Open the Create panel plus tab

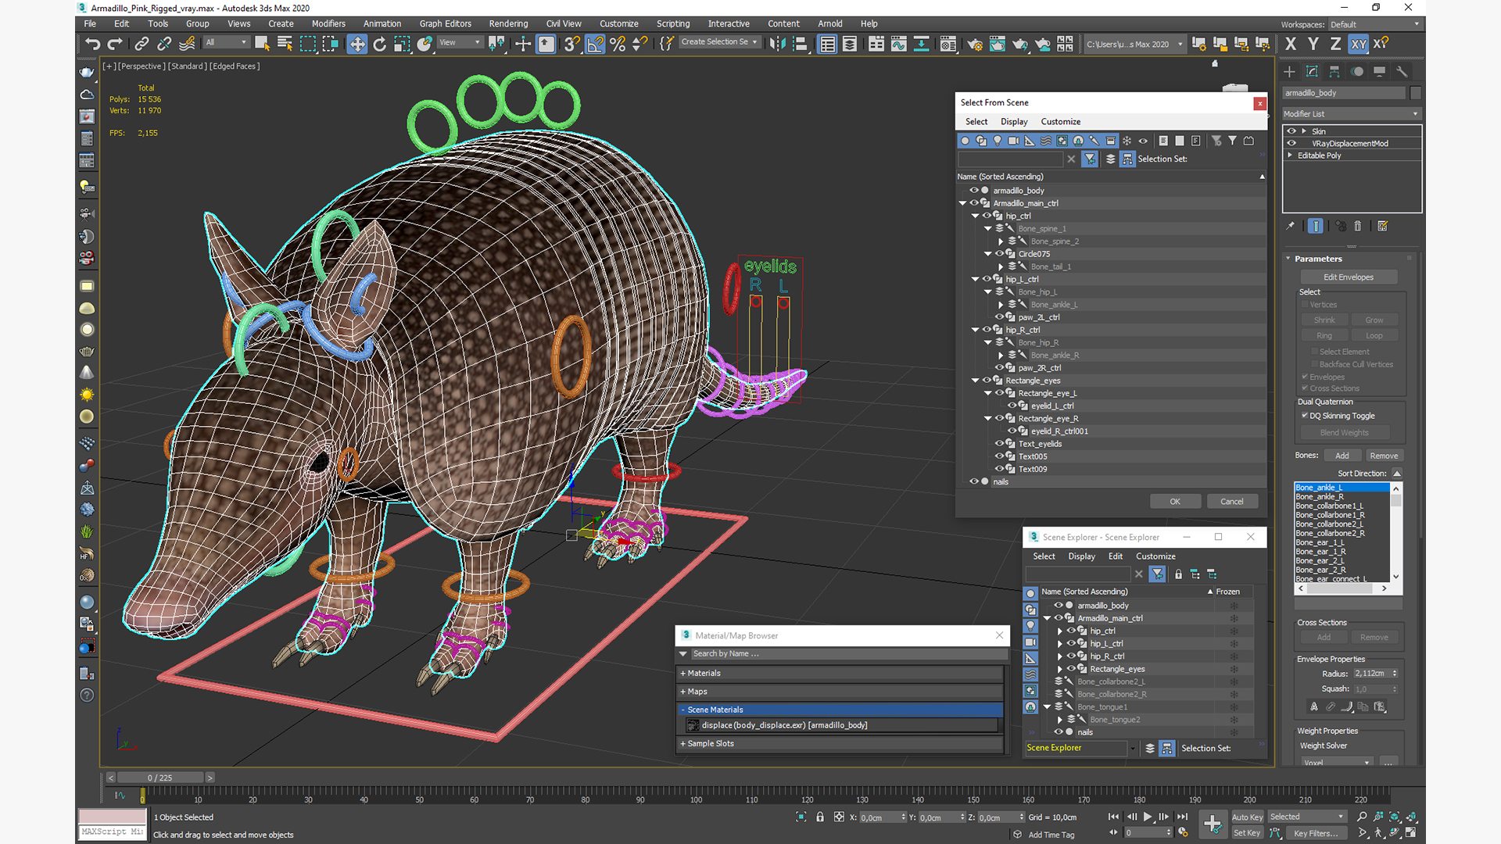click(x=1289, y=71)
